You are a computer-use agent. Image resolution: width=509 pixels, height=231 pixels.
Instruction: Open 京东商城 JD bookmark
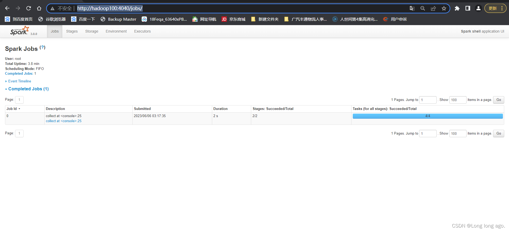tap(233, 19)
